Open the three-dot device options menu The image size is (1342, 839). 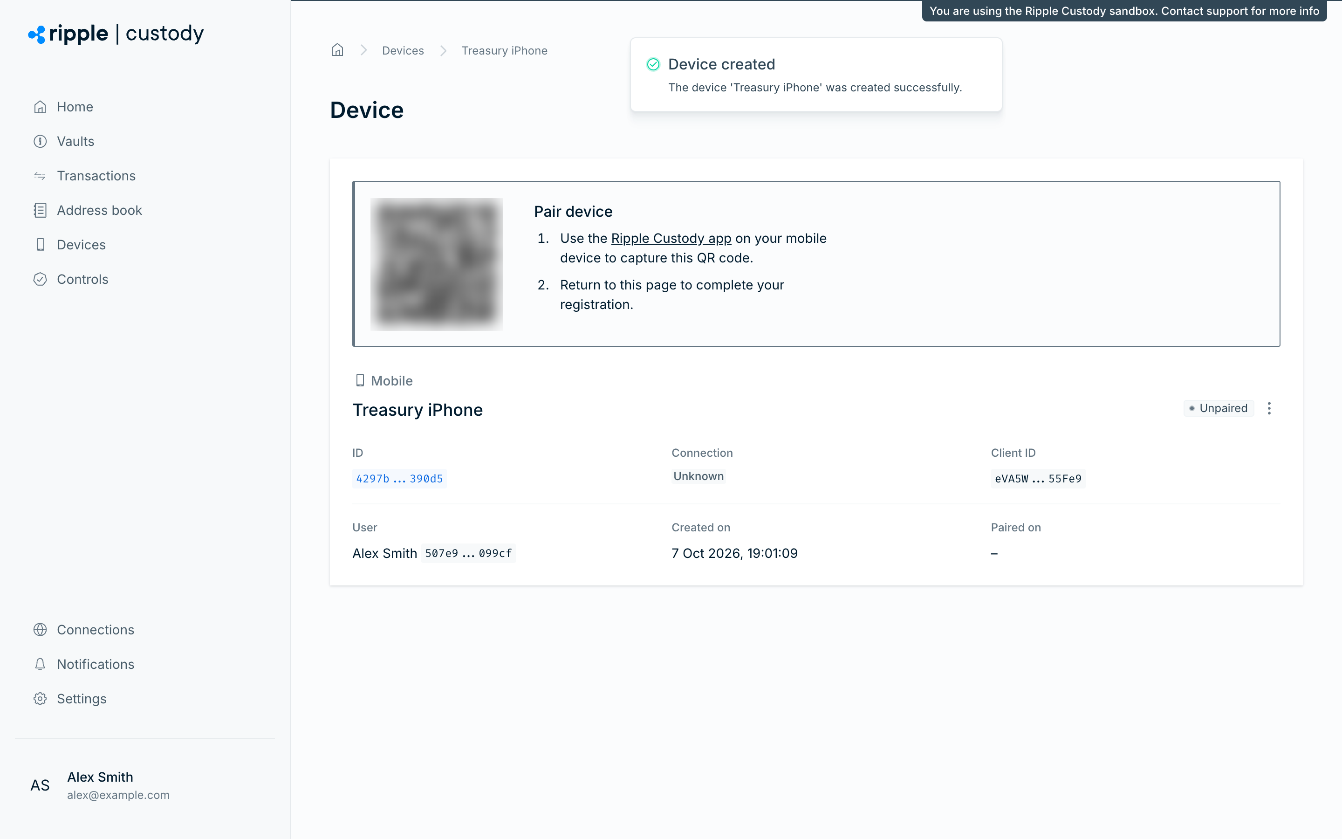[1269, 408]
